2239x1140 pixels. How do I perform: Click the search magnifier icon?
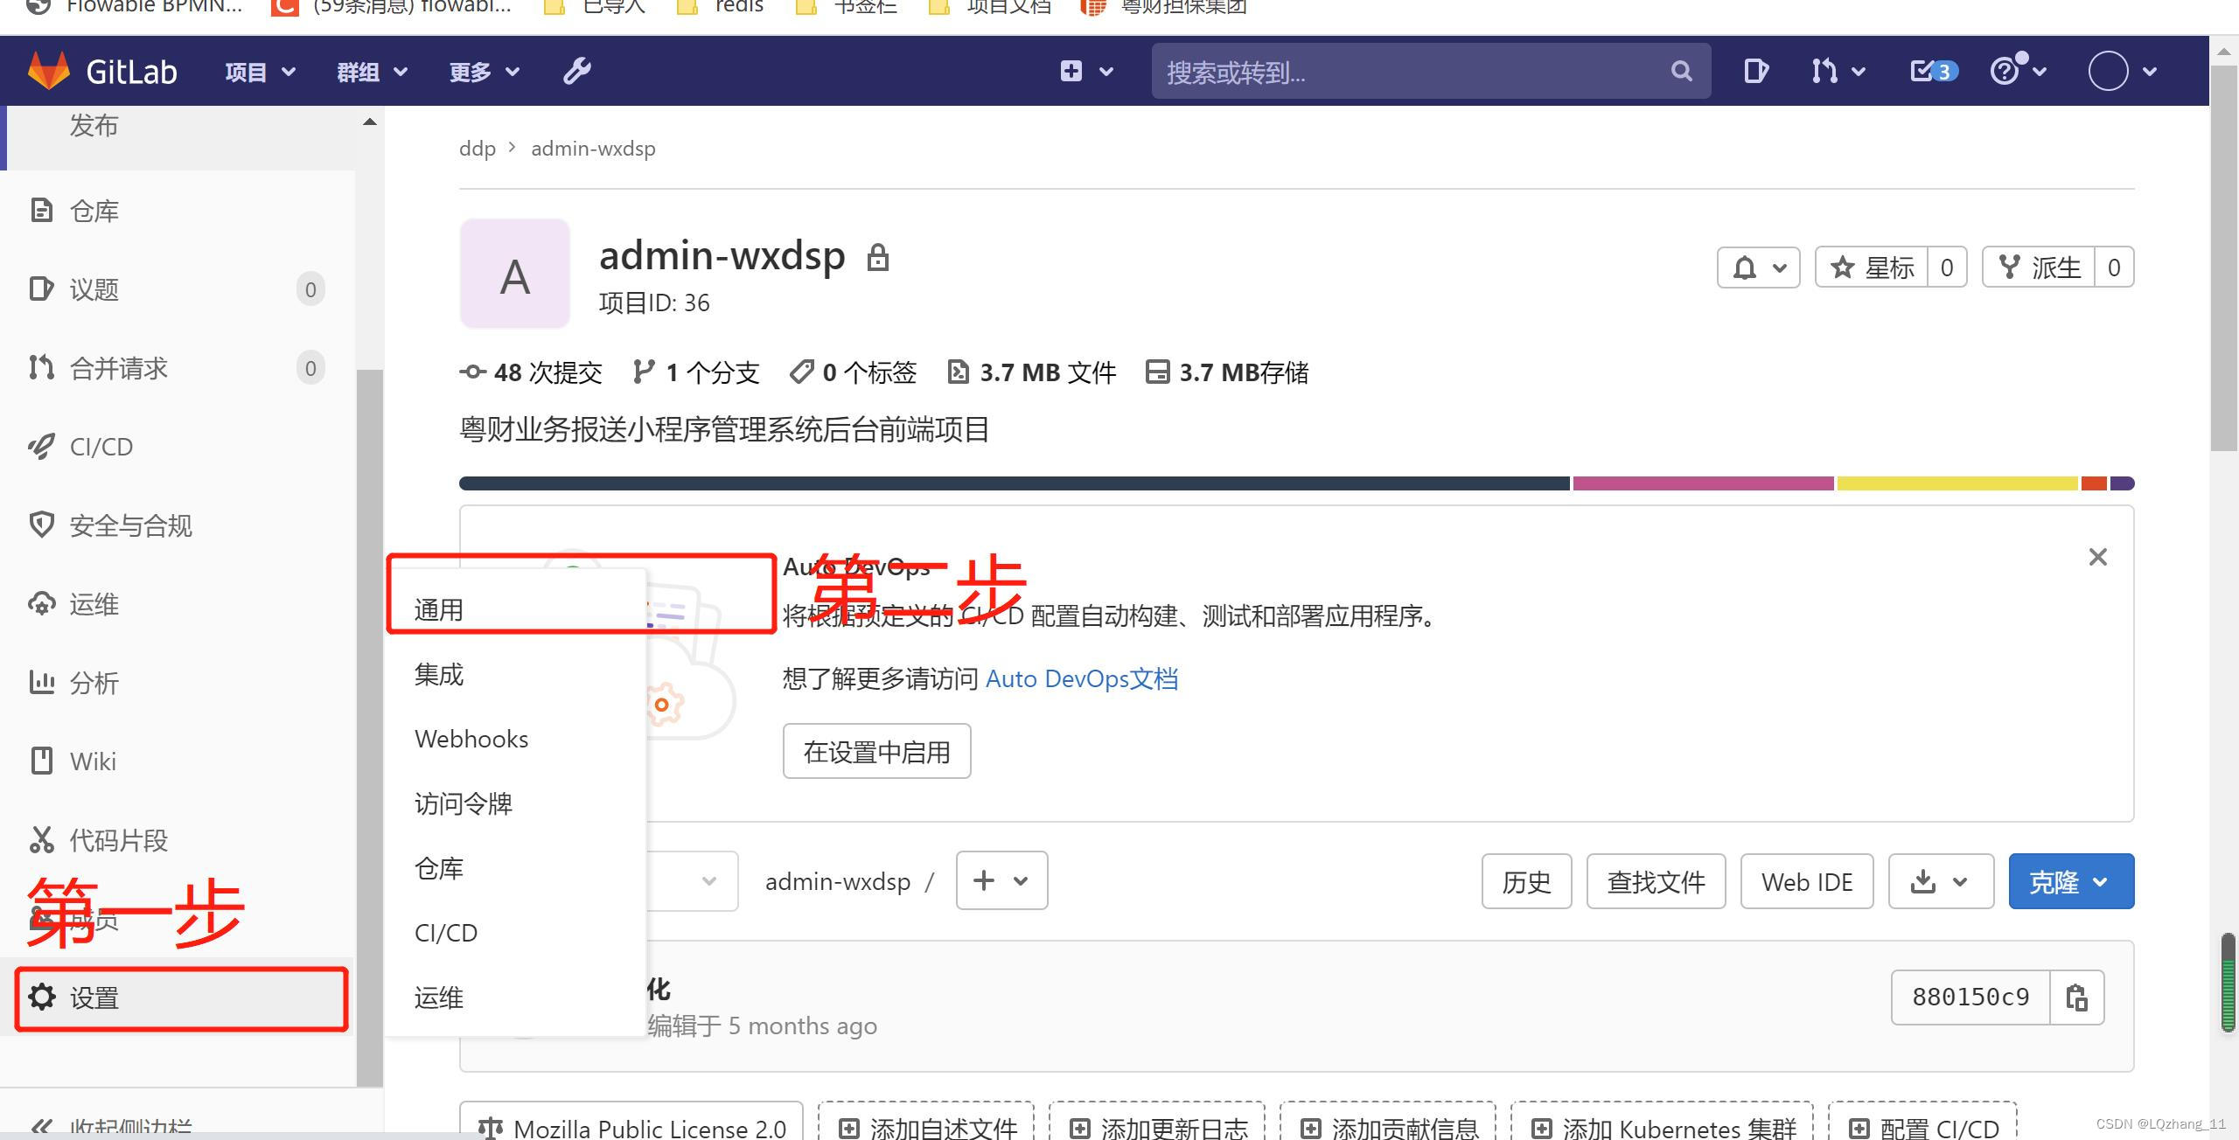[1681, 71]
